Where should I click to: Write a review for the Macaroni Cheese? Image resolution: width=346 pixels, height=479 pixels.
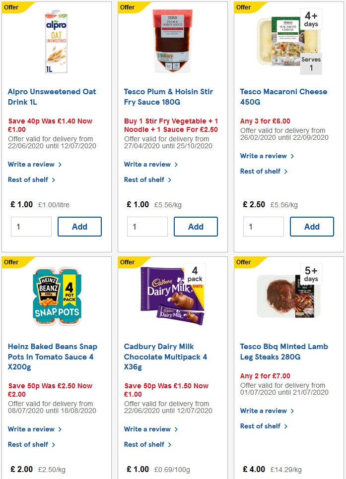point(264,156)
